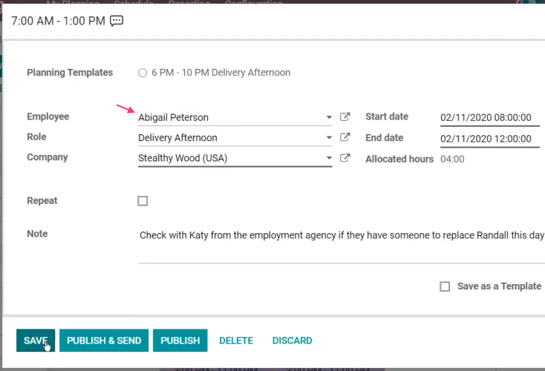Expand the Company dropdown arrow

(x=329, y=158)
